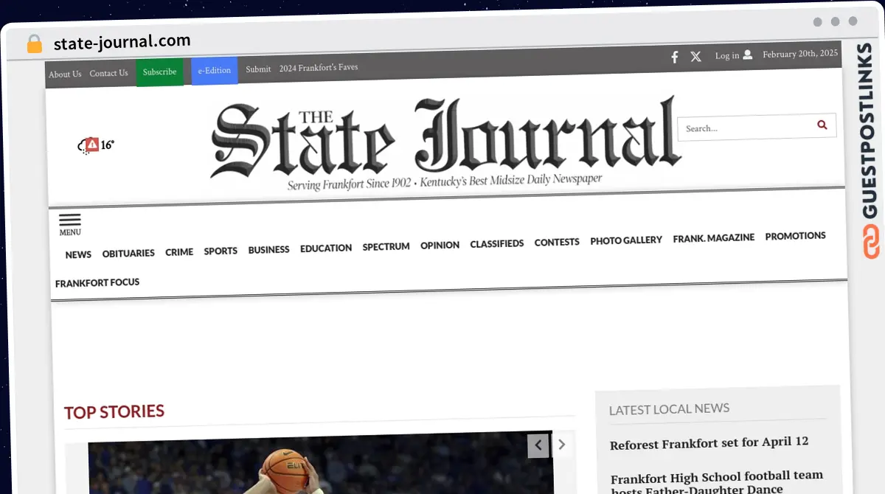Click the magnifying glass search icon
Viewport: 885px width, 494px height.
point(822,125)
